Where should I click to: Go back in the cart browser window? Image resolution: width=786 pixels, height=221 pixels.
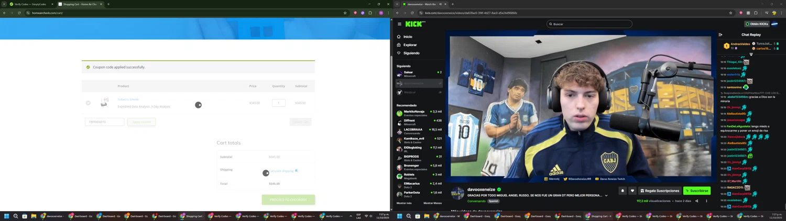[4, 13]
